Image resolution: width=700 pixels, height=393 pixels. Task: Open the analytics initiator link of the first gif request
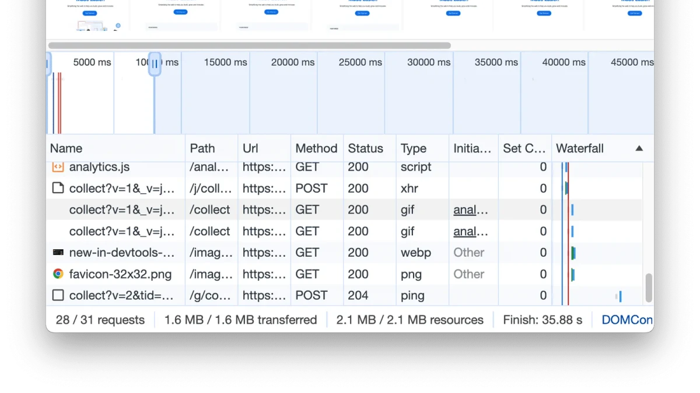(x=470, y=210)
